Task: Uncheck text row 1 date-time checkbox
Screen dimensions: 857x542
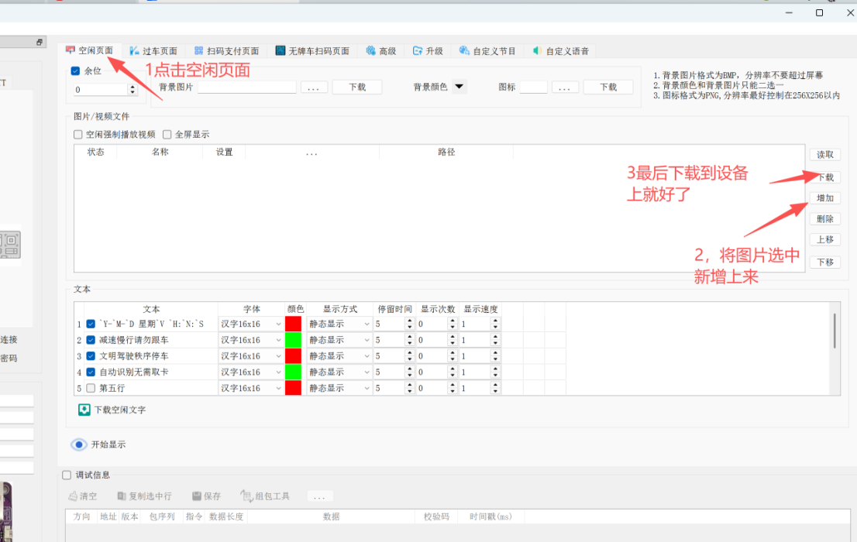Action: [x=91, y=324]
